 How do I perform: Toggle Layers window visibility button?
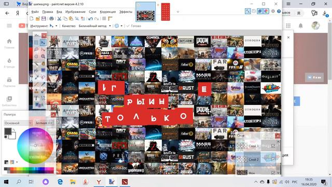260,11
